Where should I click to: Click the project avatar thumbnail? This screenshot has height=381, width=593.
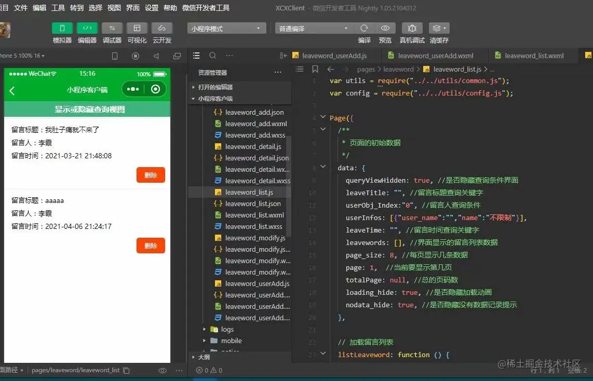(x=5, y=30)
